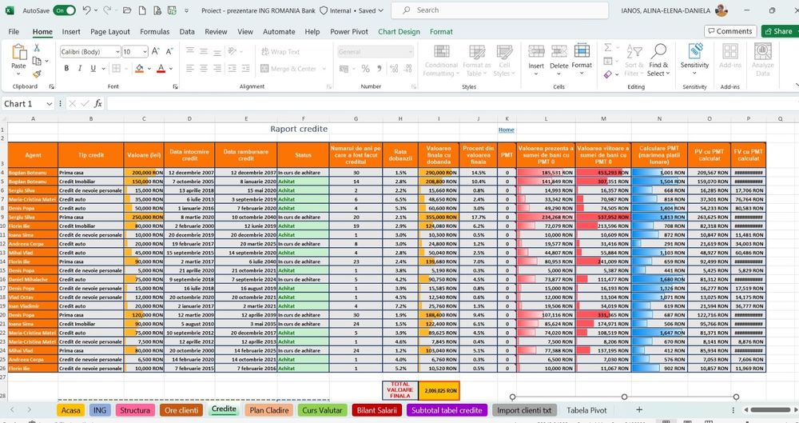Toggle the AutoSave switch
This screenshot has width=799, height=423.
point(64,10)
